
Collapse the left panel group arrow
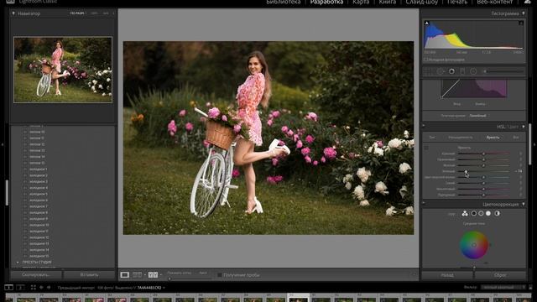point(3,144)
